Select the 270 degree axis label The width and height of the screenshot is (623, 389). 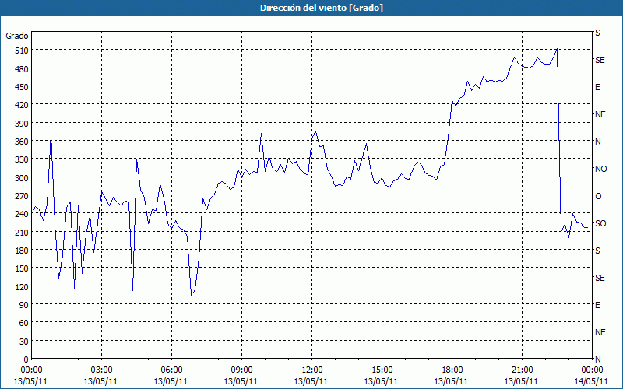pos(22,196)
